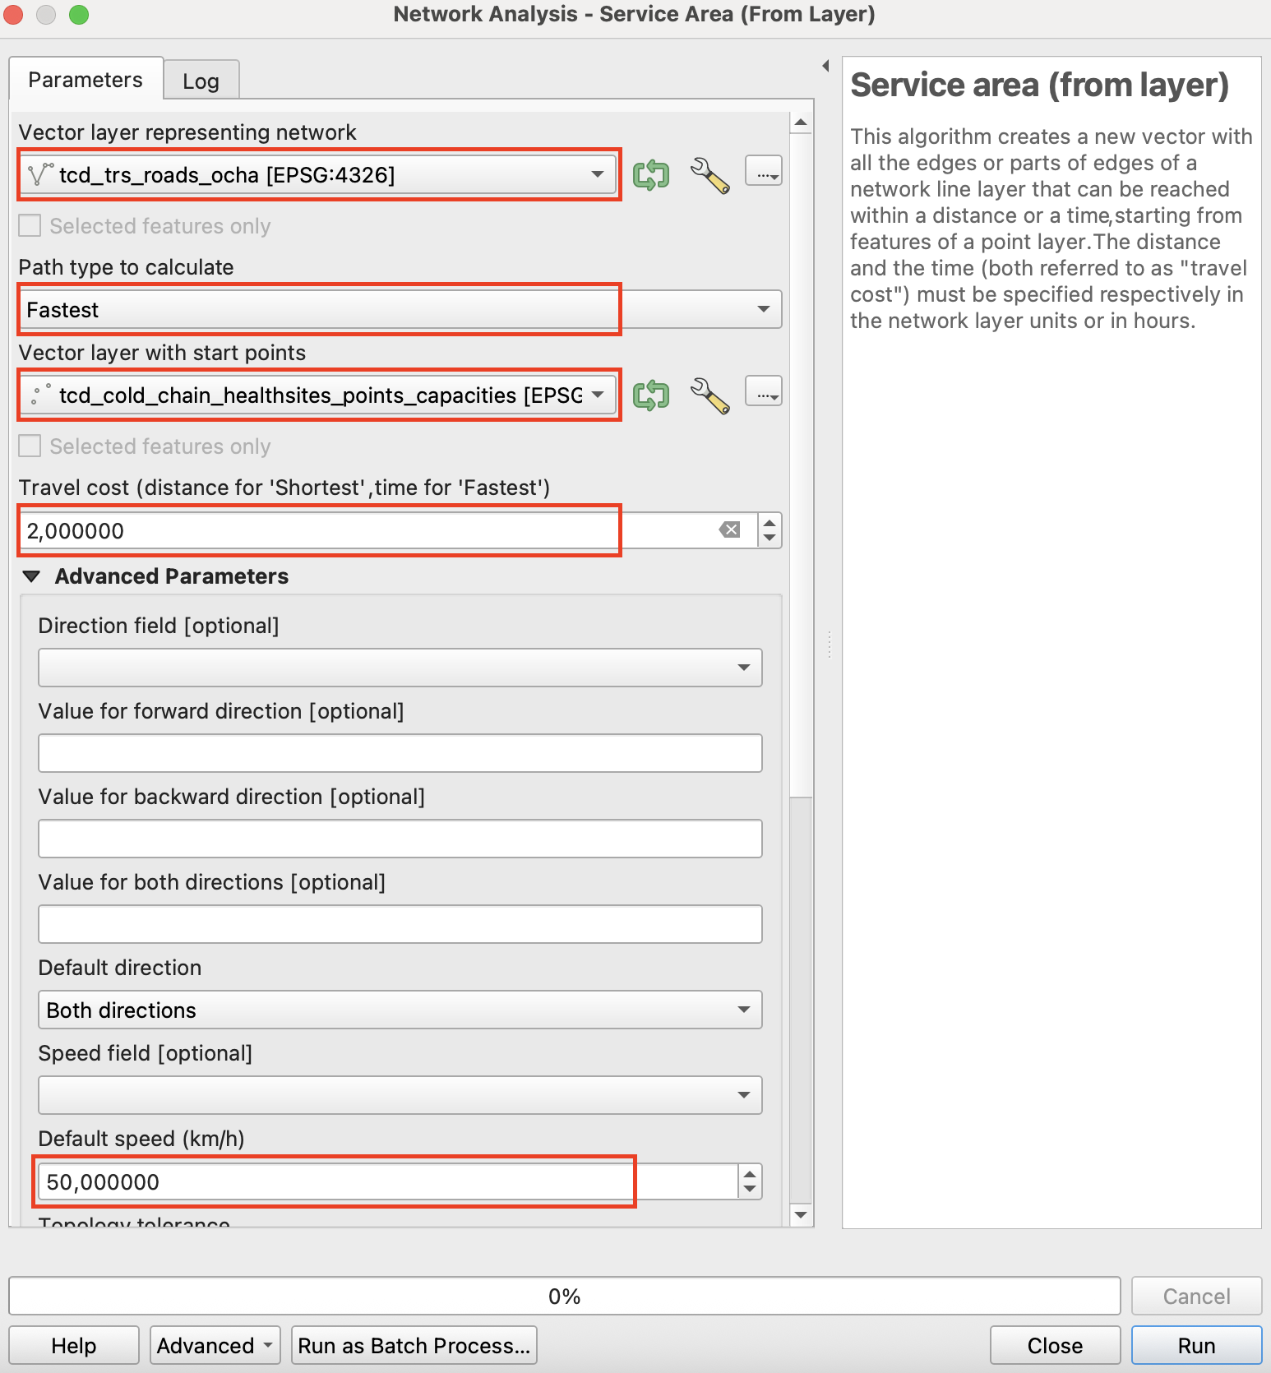This screenshot has width=1271, height=1373.
Task: Select the Parameters tab
Action: coord(86,80)
